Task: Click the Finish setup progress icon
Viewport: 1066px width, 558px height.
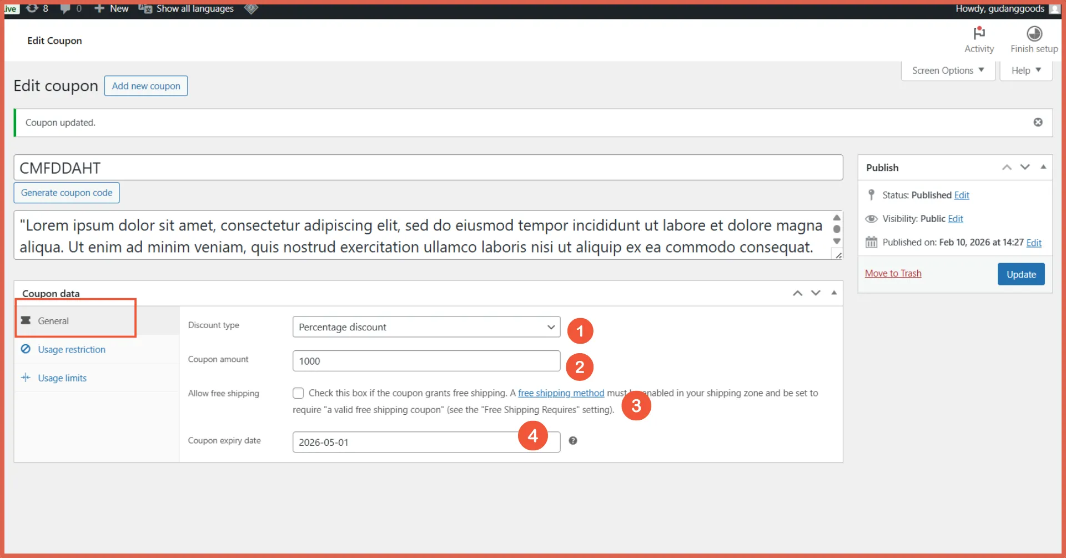Action: [1034, 33]
